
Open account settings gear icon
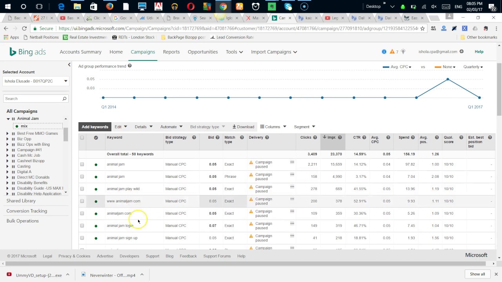pos(462,52)
